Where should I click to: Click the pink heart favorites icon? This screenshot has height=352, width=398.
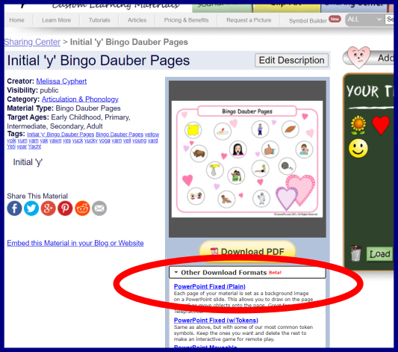click(x=359, y=57)
